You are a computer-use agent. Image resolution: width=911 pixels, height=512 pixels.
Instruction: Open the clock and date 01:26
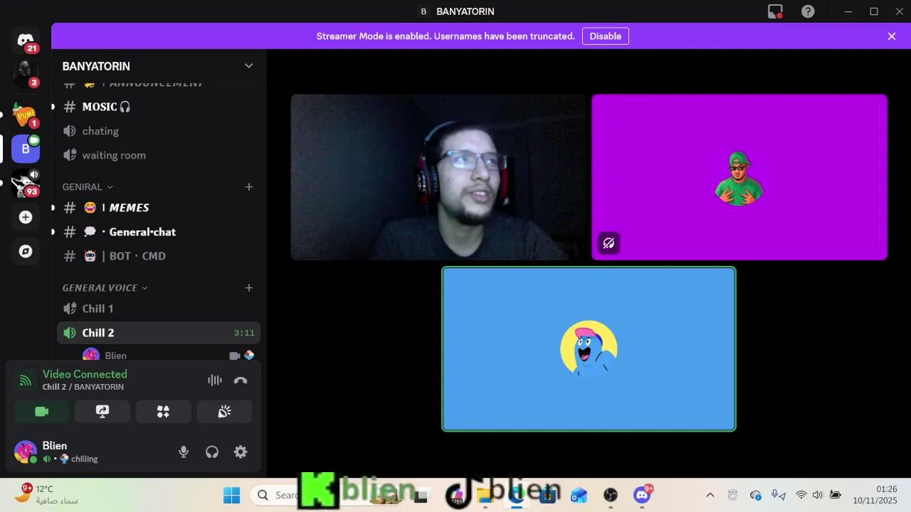pos(875,495)
